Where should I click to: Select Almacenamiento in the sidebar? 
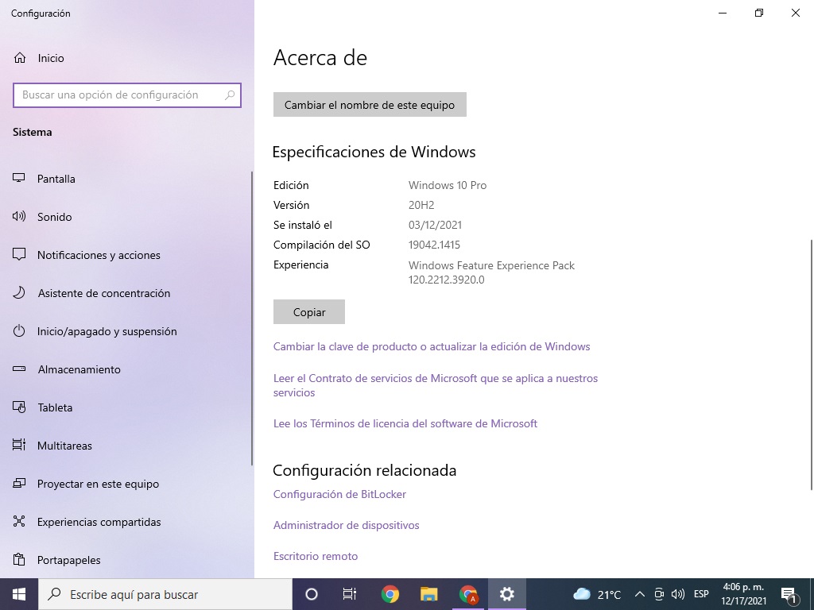[79, 369]
